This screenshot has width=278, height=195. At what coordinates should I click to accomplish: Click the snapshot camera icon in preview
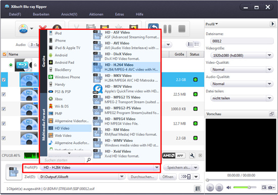[x=270, y=187]
